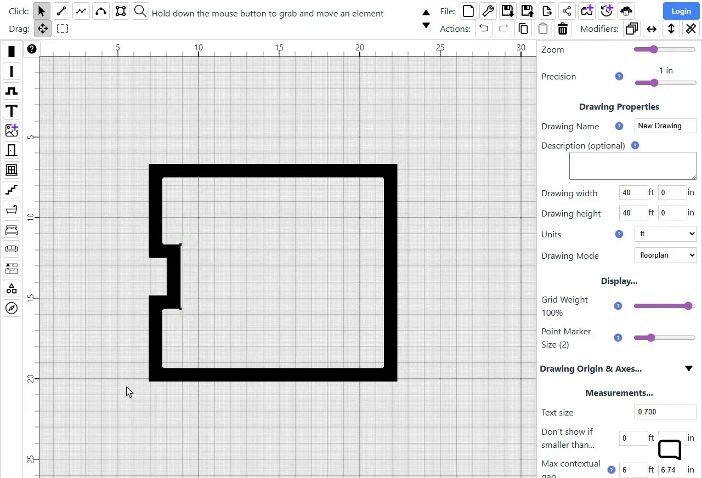Select the bathtub fixture icon
This screenshot has width=702, height=478.
(x=12, y=209)
